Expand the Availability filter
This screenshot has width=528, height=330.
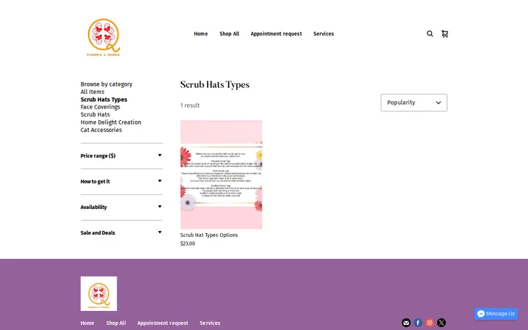click(122, 207)
